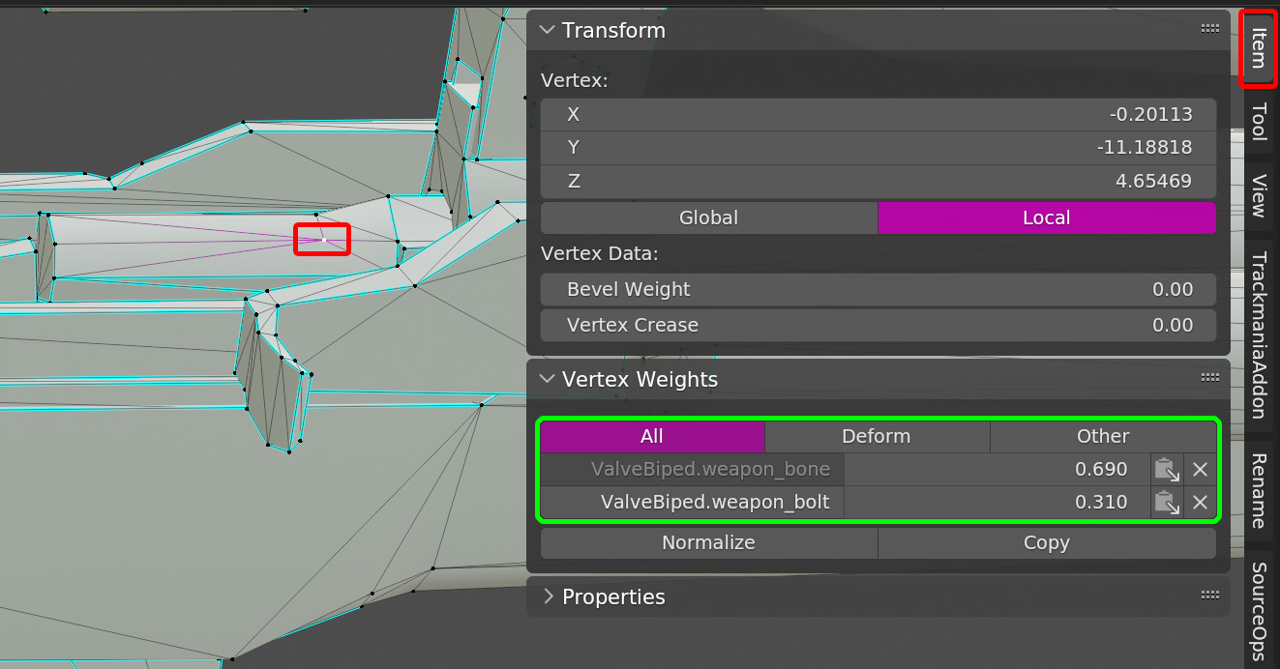This screenshot has width=1280, height=669.
Task: Open the Rename sidebar tab
Action: [1259, 490]
